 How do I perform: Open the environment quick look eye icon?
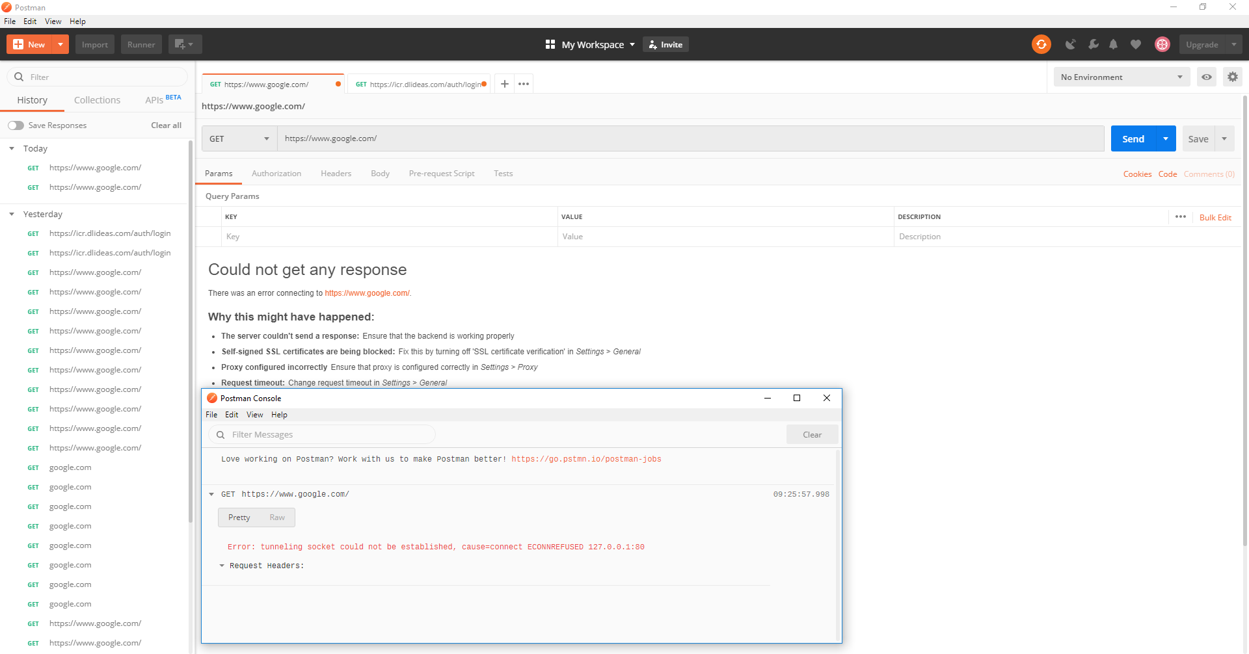click(1207, 77)
